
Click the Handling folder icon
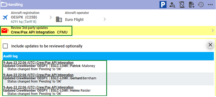pyautogui.click(x=4, y=5)
